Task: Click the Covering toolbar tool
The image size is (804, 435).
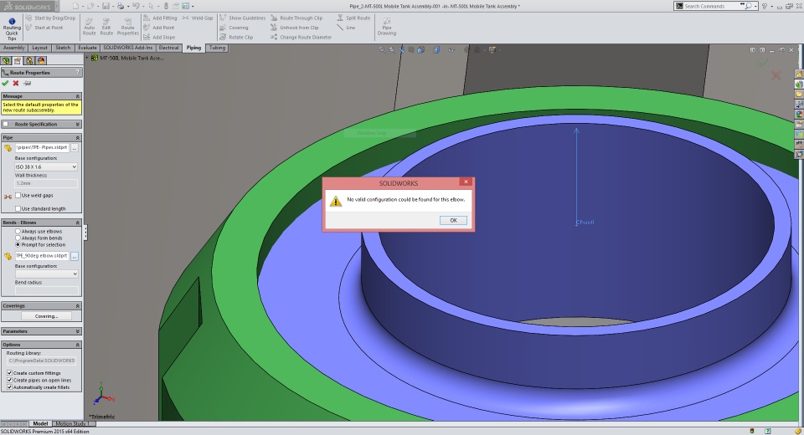Action: 234,28
